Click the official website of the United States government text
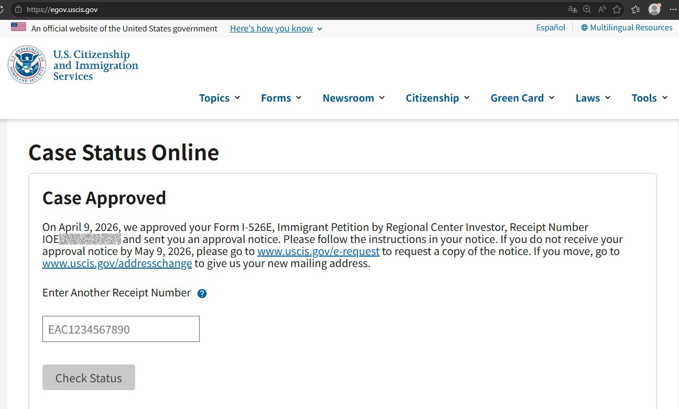The height and width of the screenshot is (409, 679). (124, 29)
